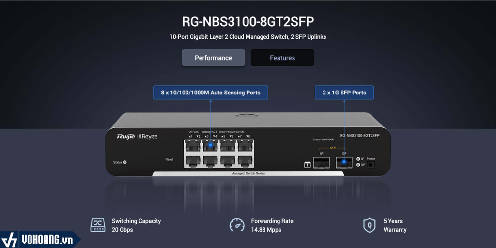Click the Status LED on the switch
Image resolution: width=496 pixels, height=248 pixels.
[x=124, y=162]
